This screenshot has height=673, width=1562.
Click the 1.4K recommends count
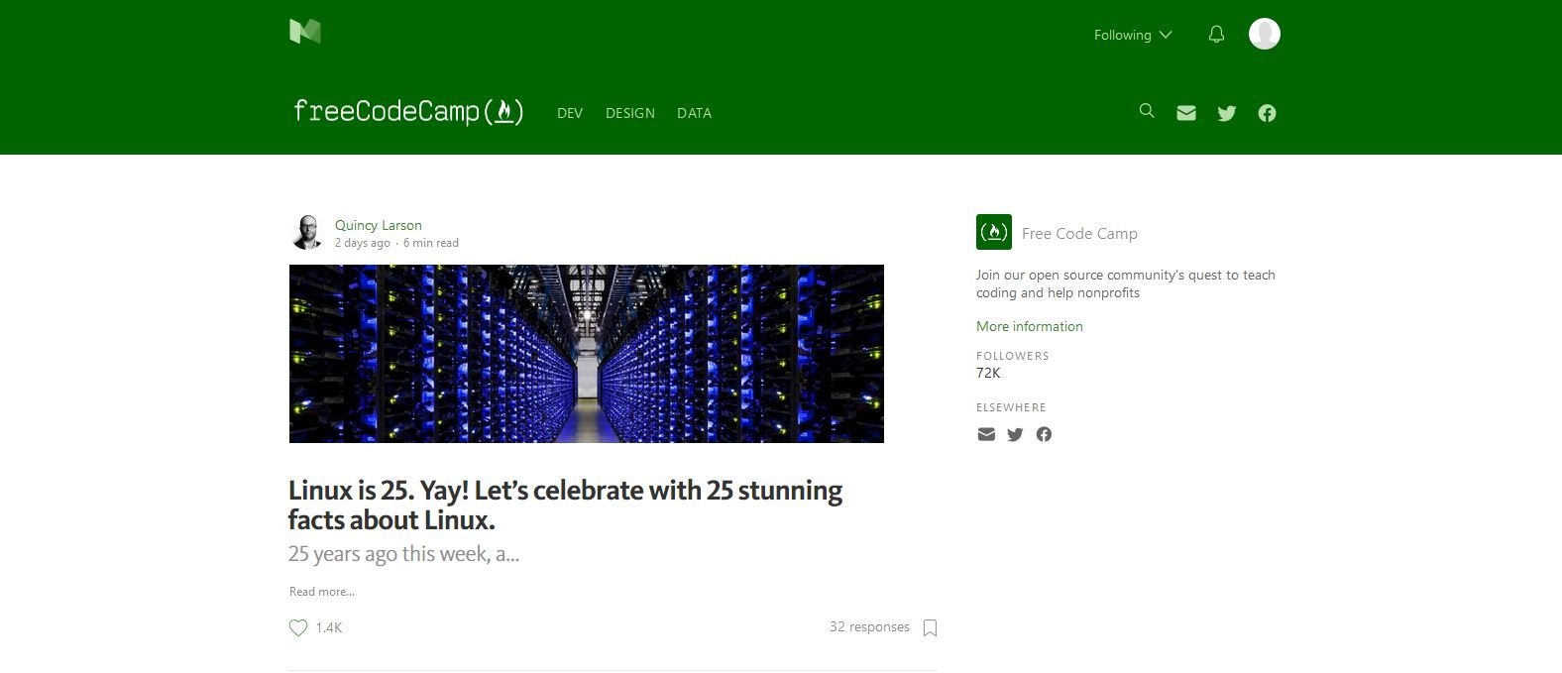(x=329, y=627)
